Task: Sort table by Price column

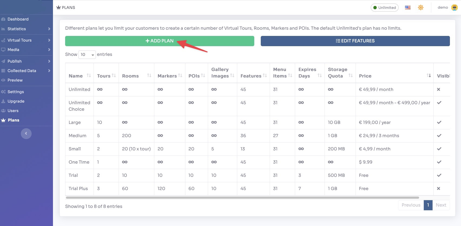Action: coord(394,76)
